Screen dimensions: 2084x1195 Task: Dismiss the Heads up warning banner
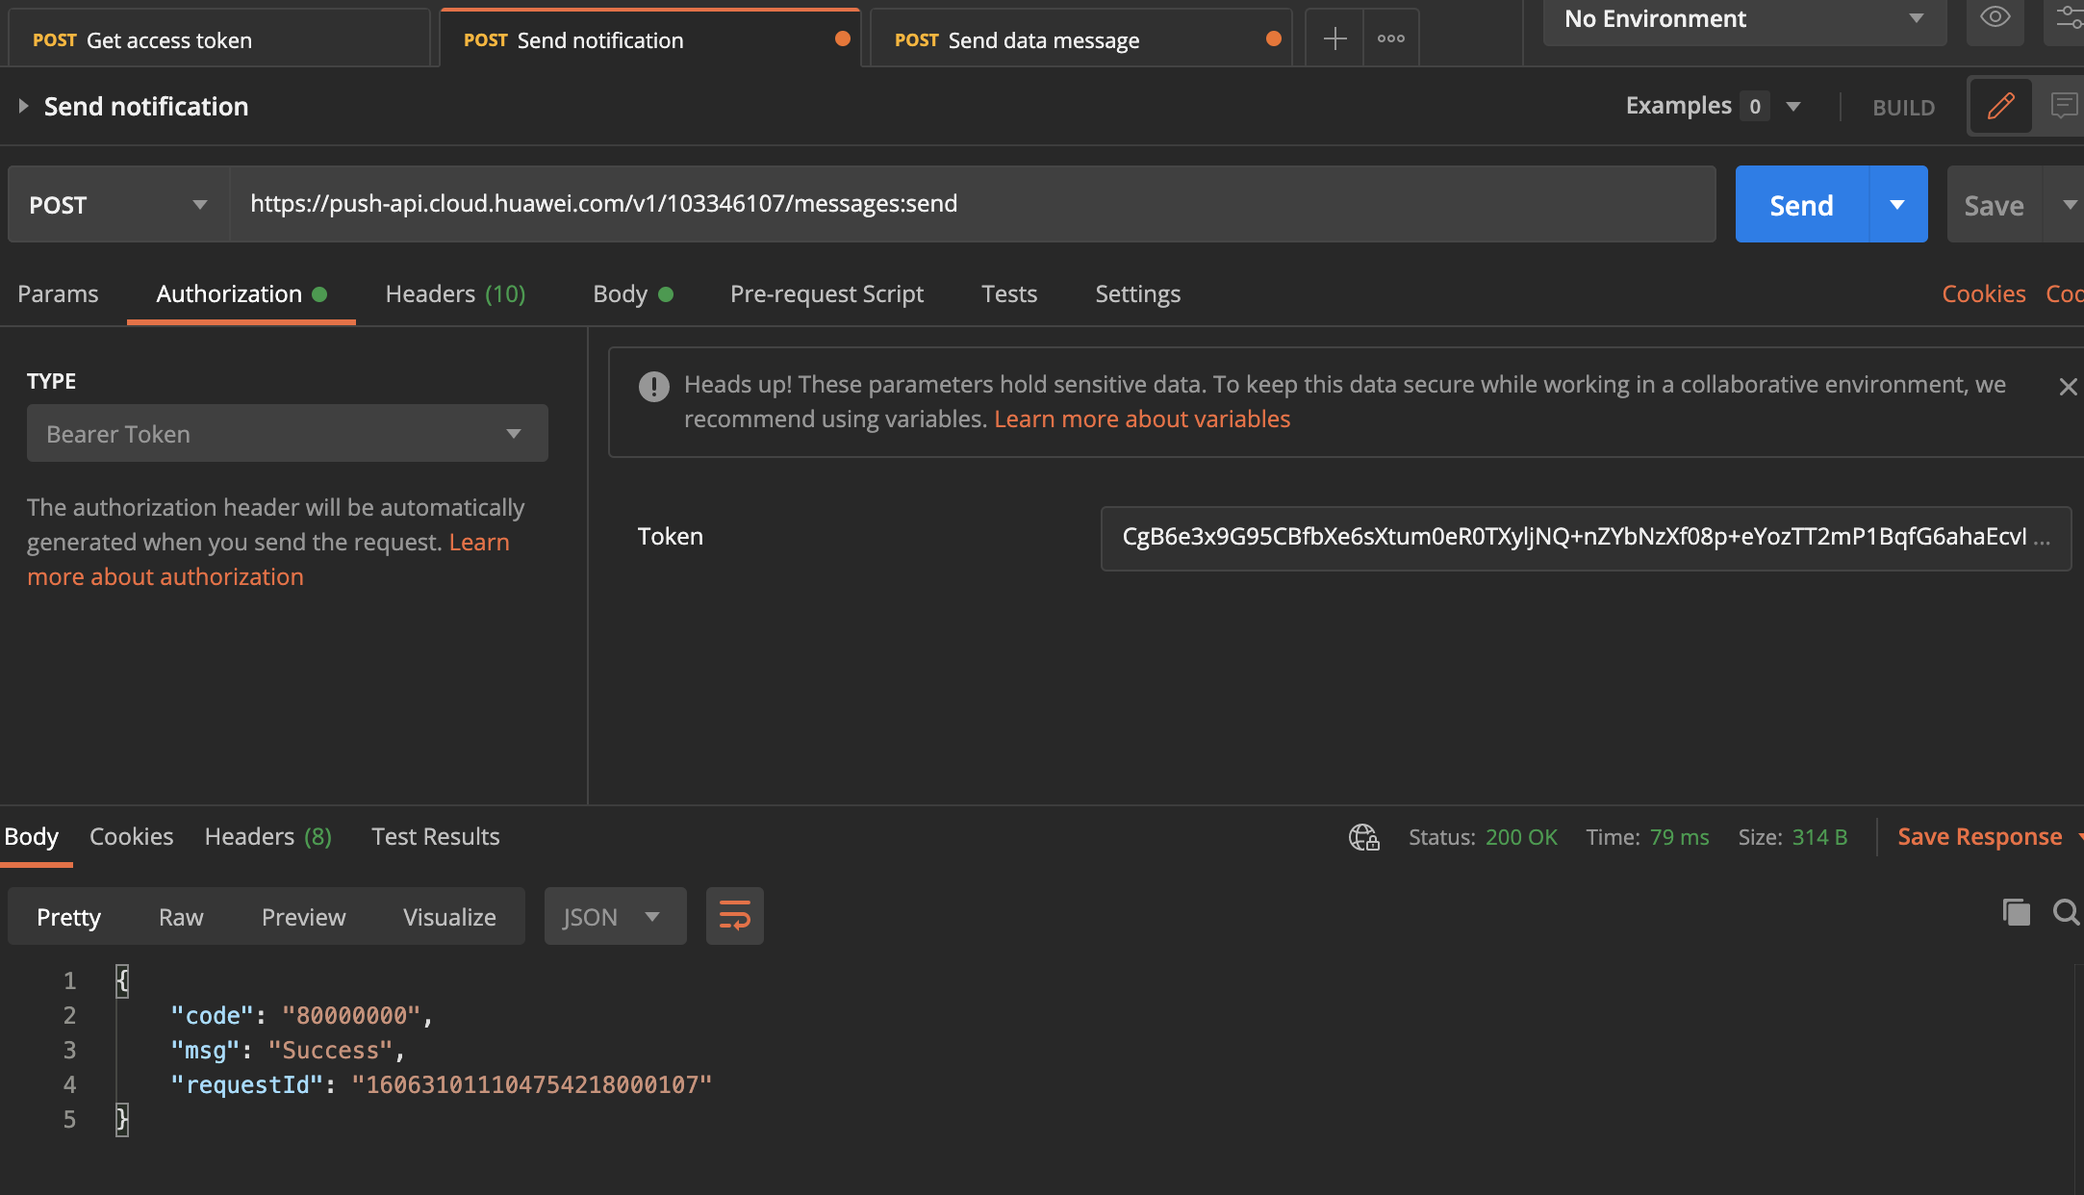point(2068,387)
